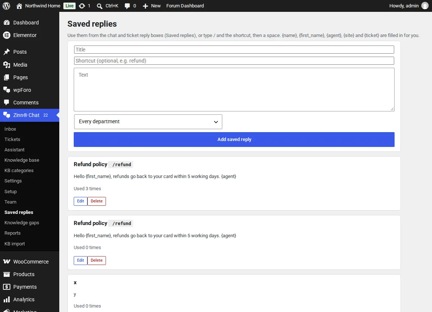Delete the second Refund policy reply
Image resolution: width=432 pixels, height=312 pixels.
(x=97, y=260)
